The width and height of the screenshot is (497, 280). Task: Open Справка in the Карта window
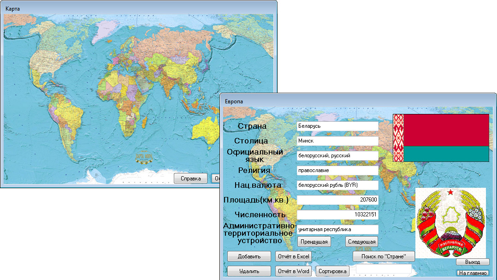tap(190, 179)
